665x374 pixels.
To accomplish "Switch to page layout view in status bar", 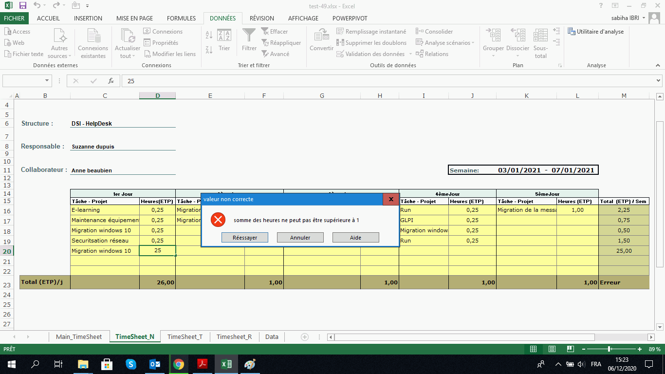I will 552,349.
